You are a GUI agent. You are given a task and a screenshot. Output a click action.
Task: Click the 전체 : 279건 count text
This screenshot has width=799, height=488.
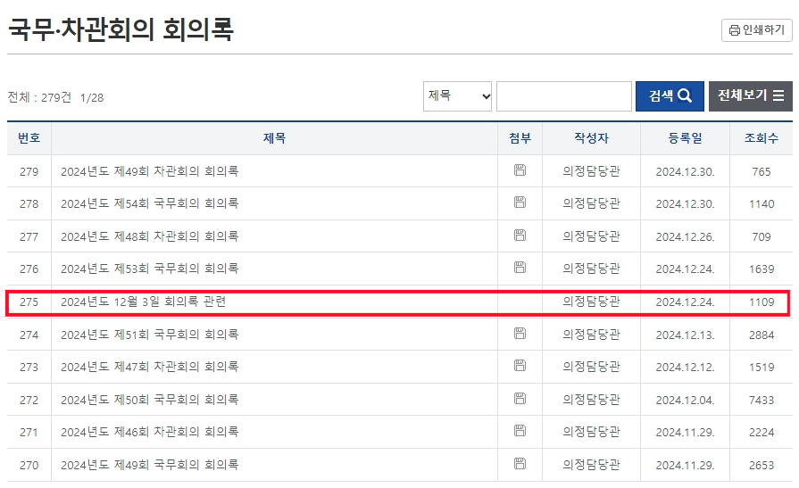(x=40, y=97)
